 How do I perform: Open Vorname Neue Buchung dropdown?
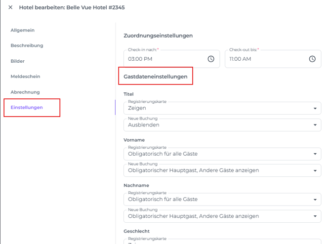pos(217,170)
